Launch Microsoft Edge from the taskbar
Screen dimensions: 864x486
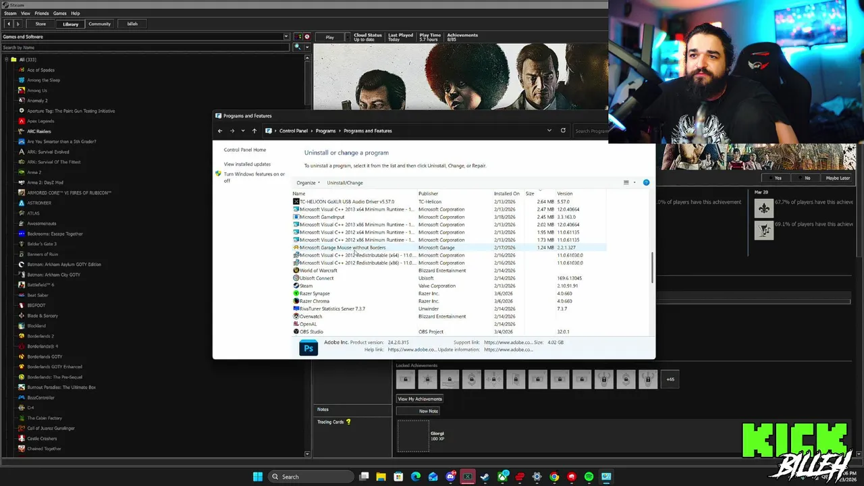(416, 477)
